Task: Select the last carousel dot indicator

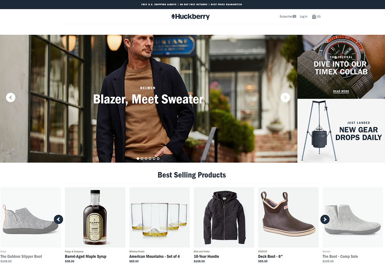Action: [158, 158]
